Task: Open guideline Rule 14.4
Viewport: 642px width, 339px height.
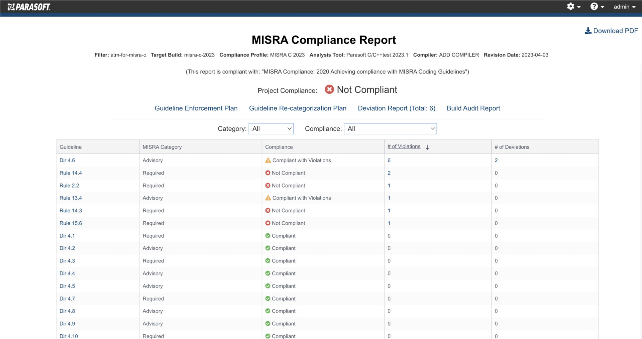Action: [x=71, y=173]
